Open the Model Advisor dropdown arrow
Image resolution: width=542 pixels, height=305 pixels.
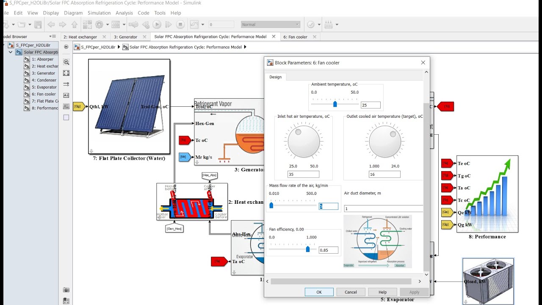pyautogui.click(x=319, y=25)
